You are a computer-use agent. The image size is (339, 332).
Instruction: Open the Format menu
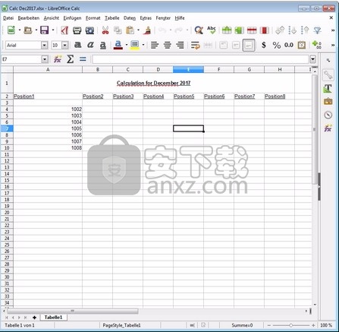(93, 18)
